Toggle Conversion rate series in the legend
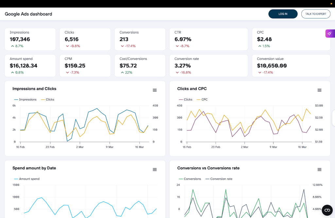This screenshot has height=218, width=335. (219, 179)
